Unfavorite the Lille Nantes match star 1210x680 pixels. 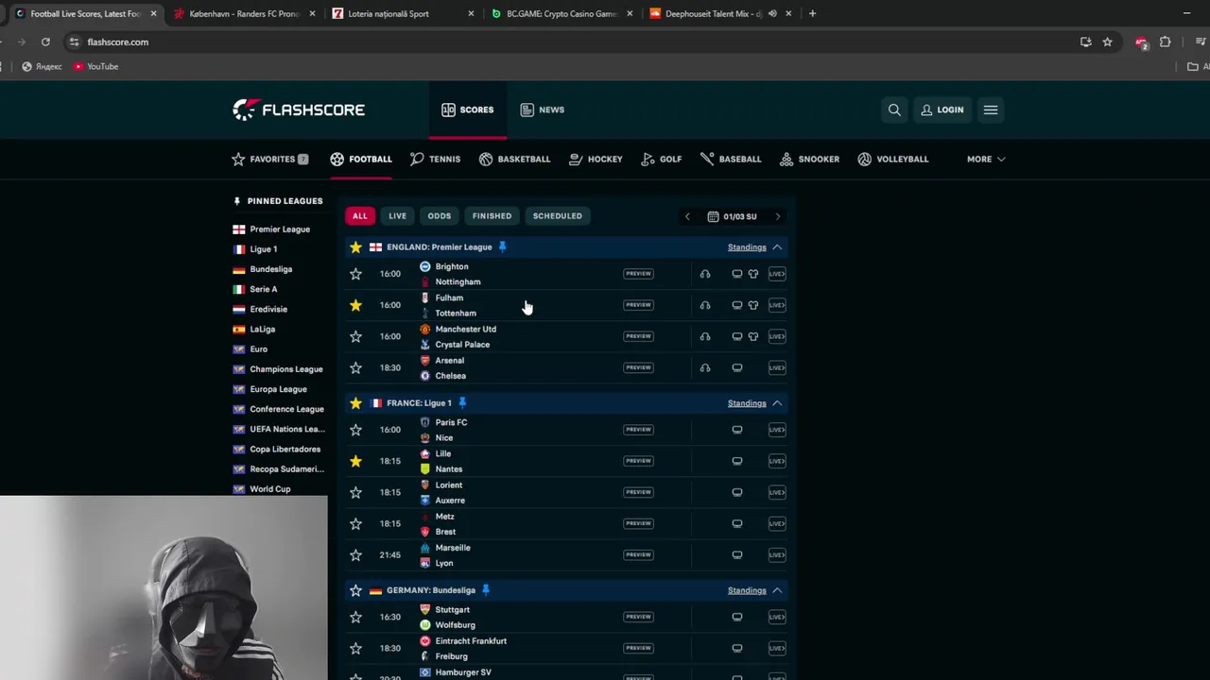(355, 461)
